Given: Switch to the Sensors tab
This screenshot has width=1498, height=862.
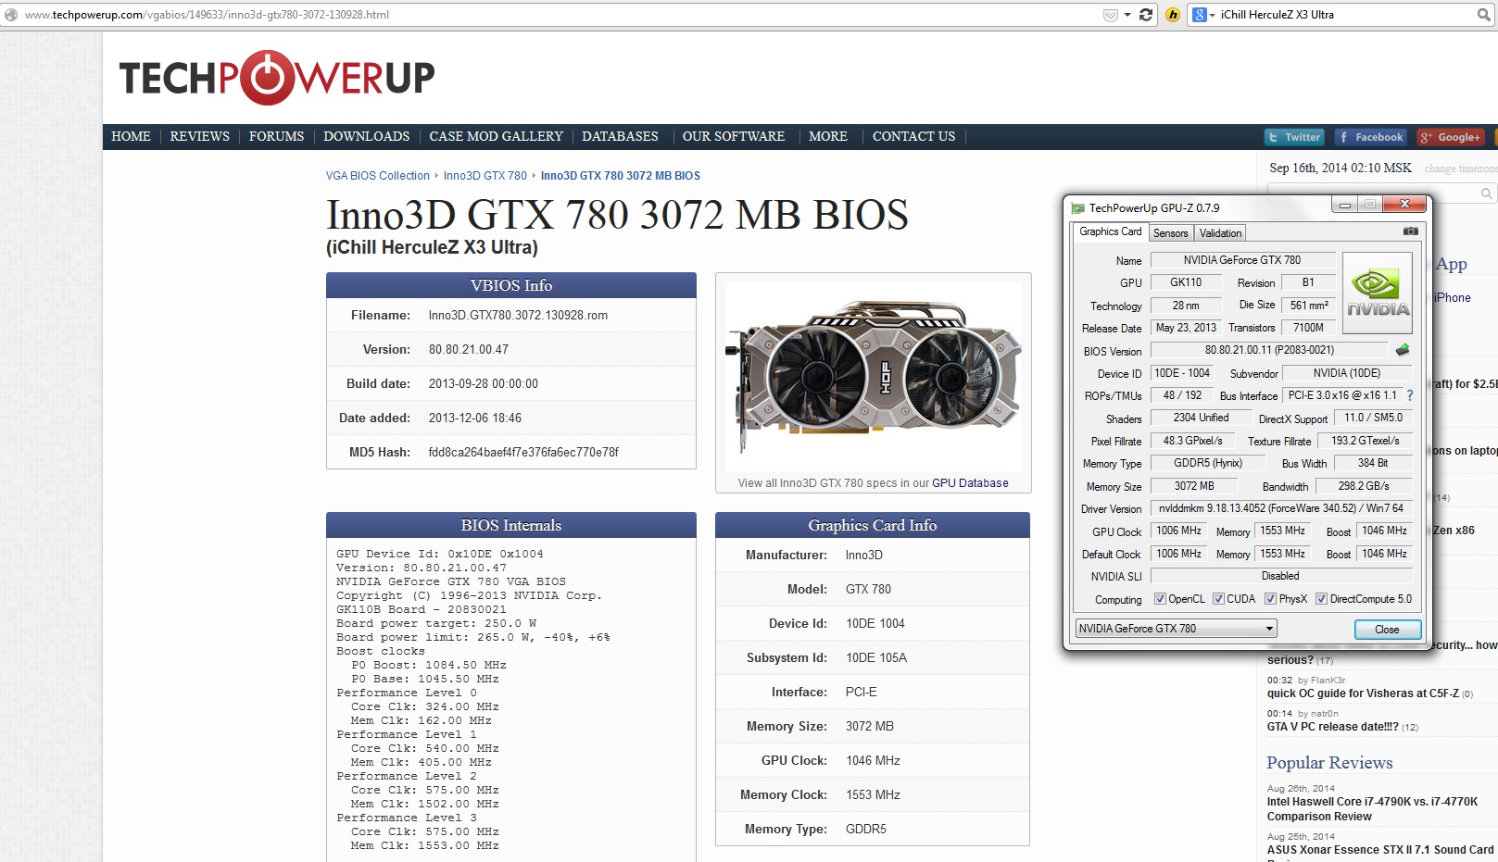Looking at the screenshot, I should coord(1170,233).
